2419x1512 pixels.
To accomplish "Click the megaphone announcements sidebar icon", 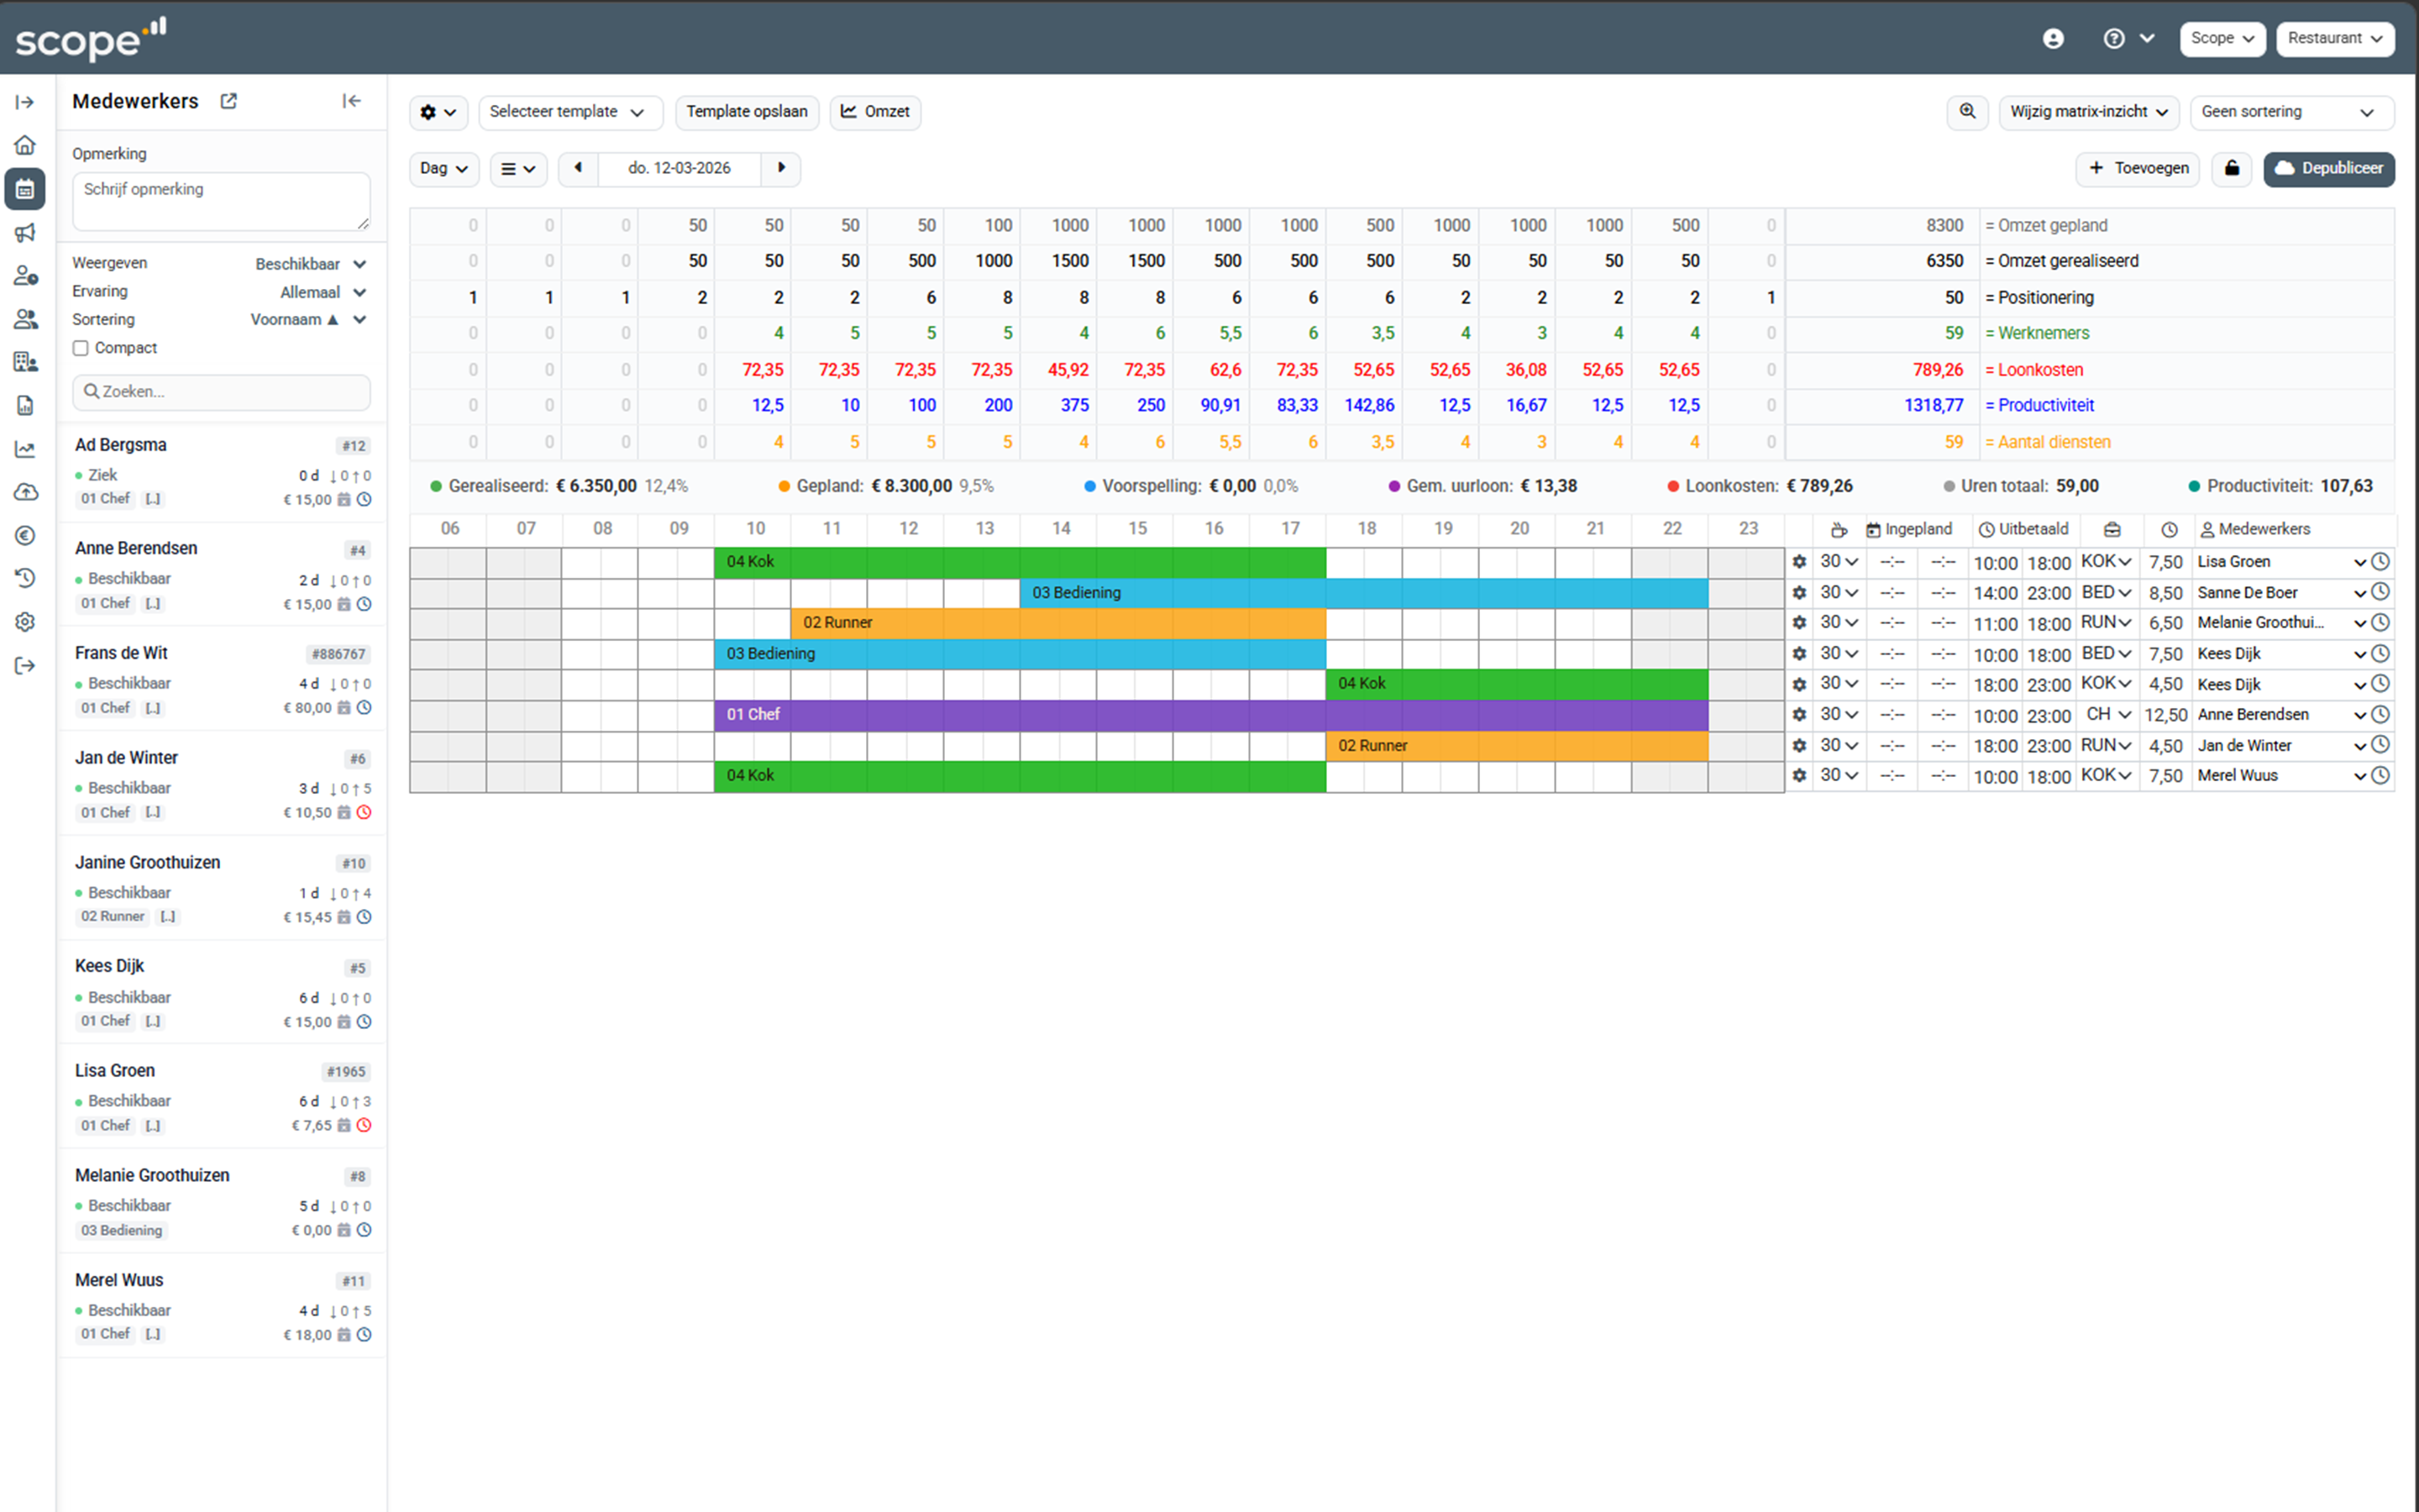I will pos(25,232).
